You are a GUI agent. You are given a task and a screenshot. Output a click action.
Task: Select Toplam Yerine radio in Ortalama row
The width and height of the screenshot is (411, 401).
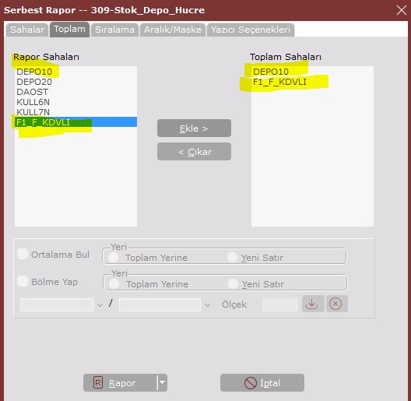coord(113,258)
